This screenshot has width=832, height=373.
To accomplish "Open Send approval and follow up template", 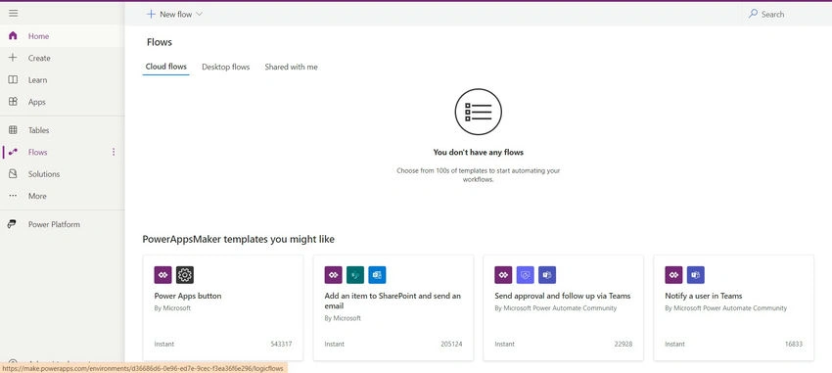I will (564, 307).
